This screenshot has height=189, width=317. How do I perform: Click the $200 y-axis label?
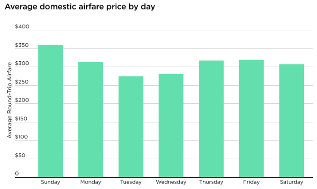(x=22, y=101)
